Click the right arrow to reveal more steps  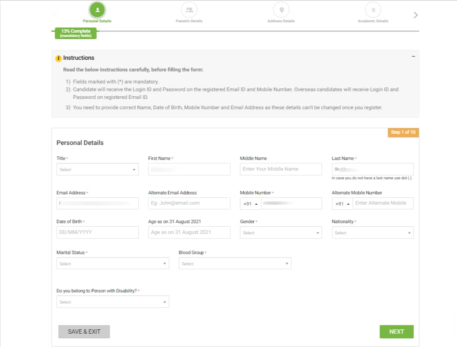(x=415, y=14)
